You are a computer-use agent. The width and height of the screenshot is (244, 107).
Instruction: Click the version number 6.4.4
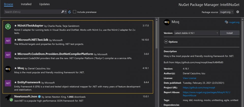[x=146, y=82]
